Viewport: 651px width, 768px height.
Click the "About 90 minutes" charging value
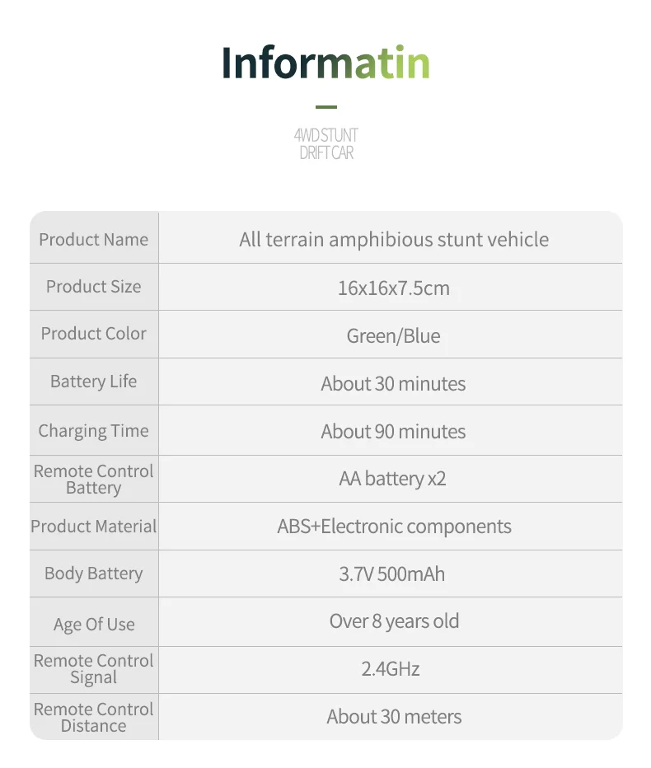pos(394,432)
